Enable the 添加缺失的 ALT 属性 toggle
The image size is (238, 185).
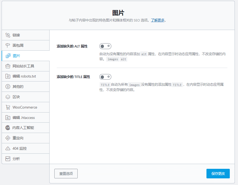105,46
